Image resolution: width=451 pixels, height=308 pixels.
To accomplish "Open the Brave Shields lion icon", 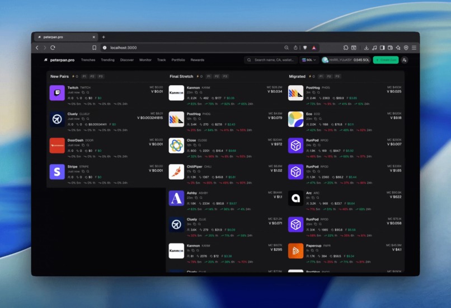I will [x=305, y=48].
